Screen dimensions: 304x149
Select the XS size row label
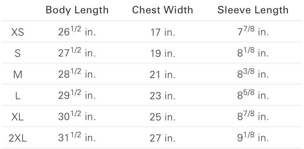click(18, 32)
